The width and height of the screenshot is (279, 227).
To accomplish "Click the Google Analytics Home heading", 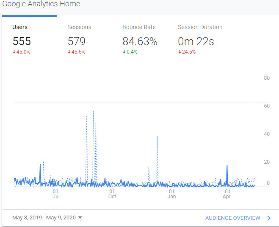I will point(41,4).
